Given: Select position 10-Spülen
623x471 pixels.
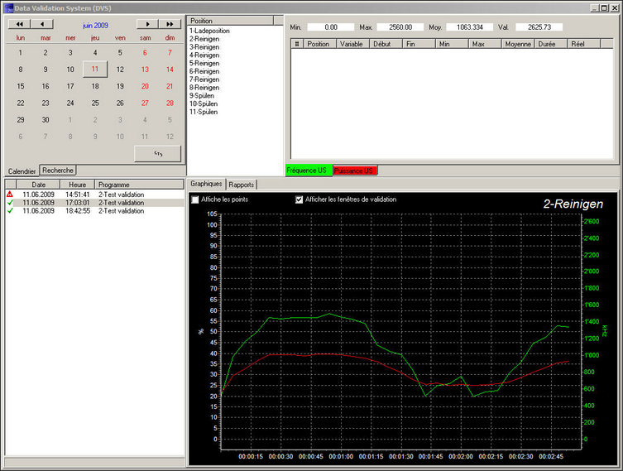Looking at the screenshot, I should click(204, 103).
